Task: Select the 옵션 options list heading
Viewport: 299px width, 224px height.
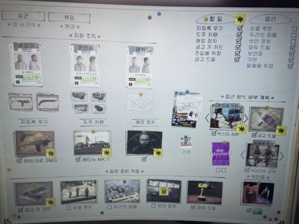Action: pos(270,19)
